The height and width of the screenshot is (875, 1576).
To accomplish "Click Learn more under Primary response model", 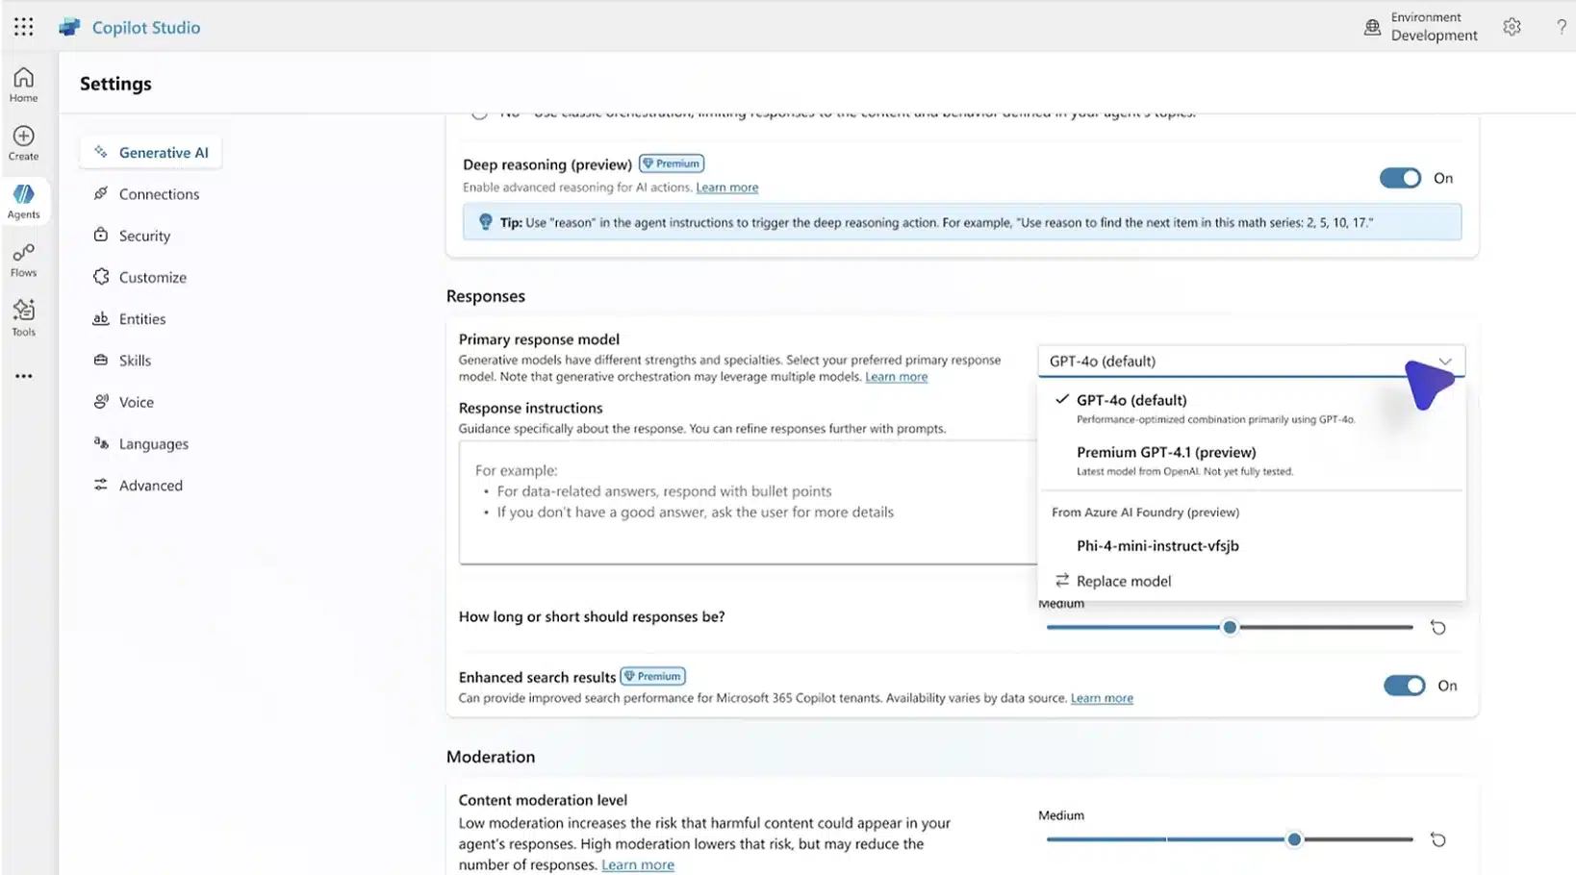I will [896, 377].
